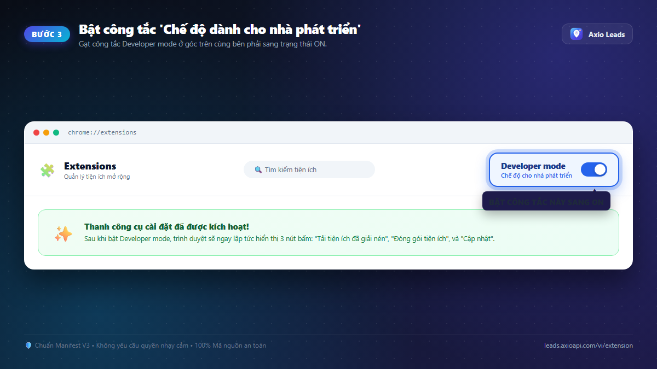The image size is (657, 369).
Task: Click the shield icon in footer
Action: [28, 345]
